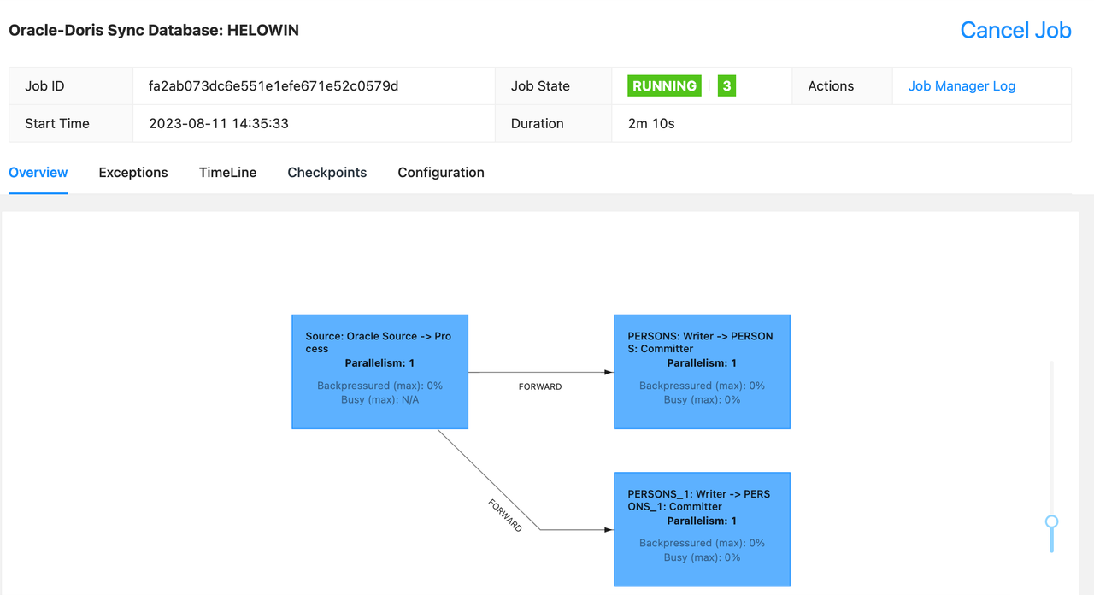Switch to the Overview tab
Screen dimensions: 1094x595
tap(38, 173)
